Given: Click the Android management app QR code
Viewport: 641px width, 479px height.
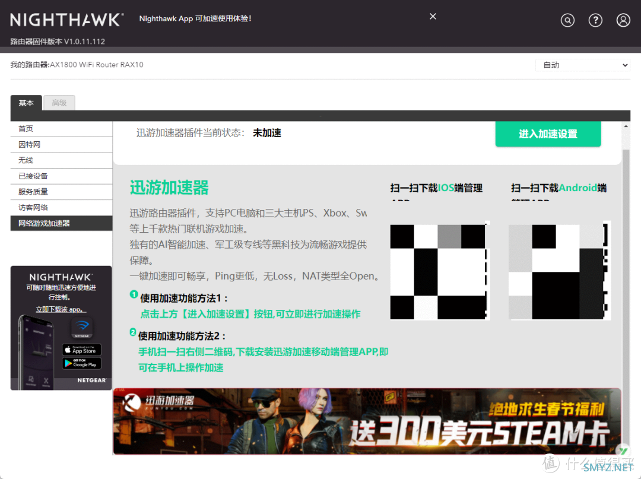Looking at the screenshot, I should tap(559, 271).
